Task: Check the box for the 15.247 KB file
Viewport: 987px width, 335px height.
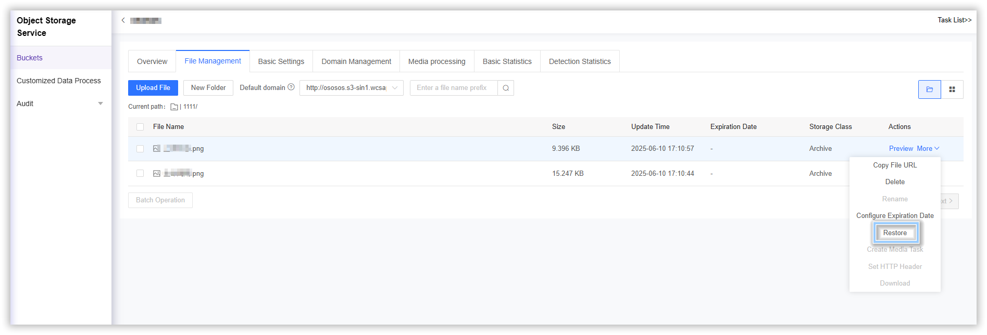Action: pyautogui.click(x=140, y=174)
